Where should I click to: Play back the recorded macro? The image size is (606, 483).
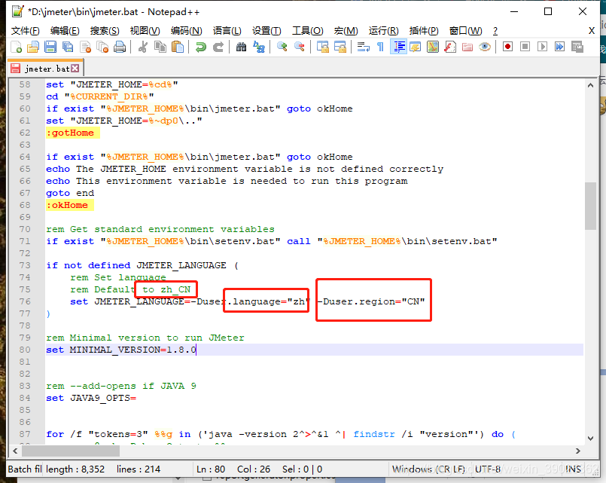[542, 47]
